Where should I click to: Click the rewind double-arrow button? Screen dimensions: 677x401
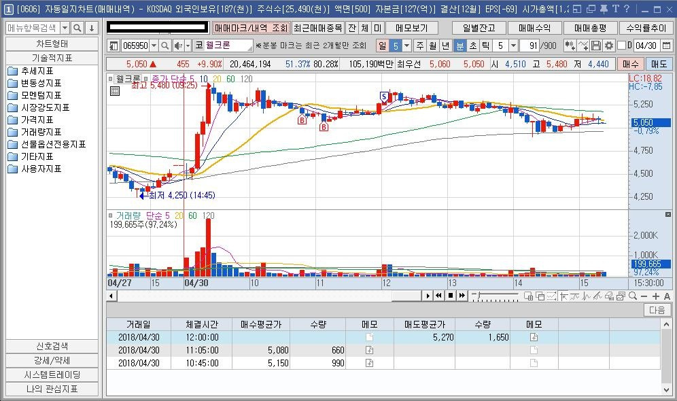click(438, 296)
